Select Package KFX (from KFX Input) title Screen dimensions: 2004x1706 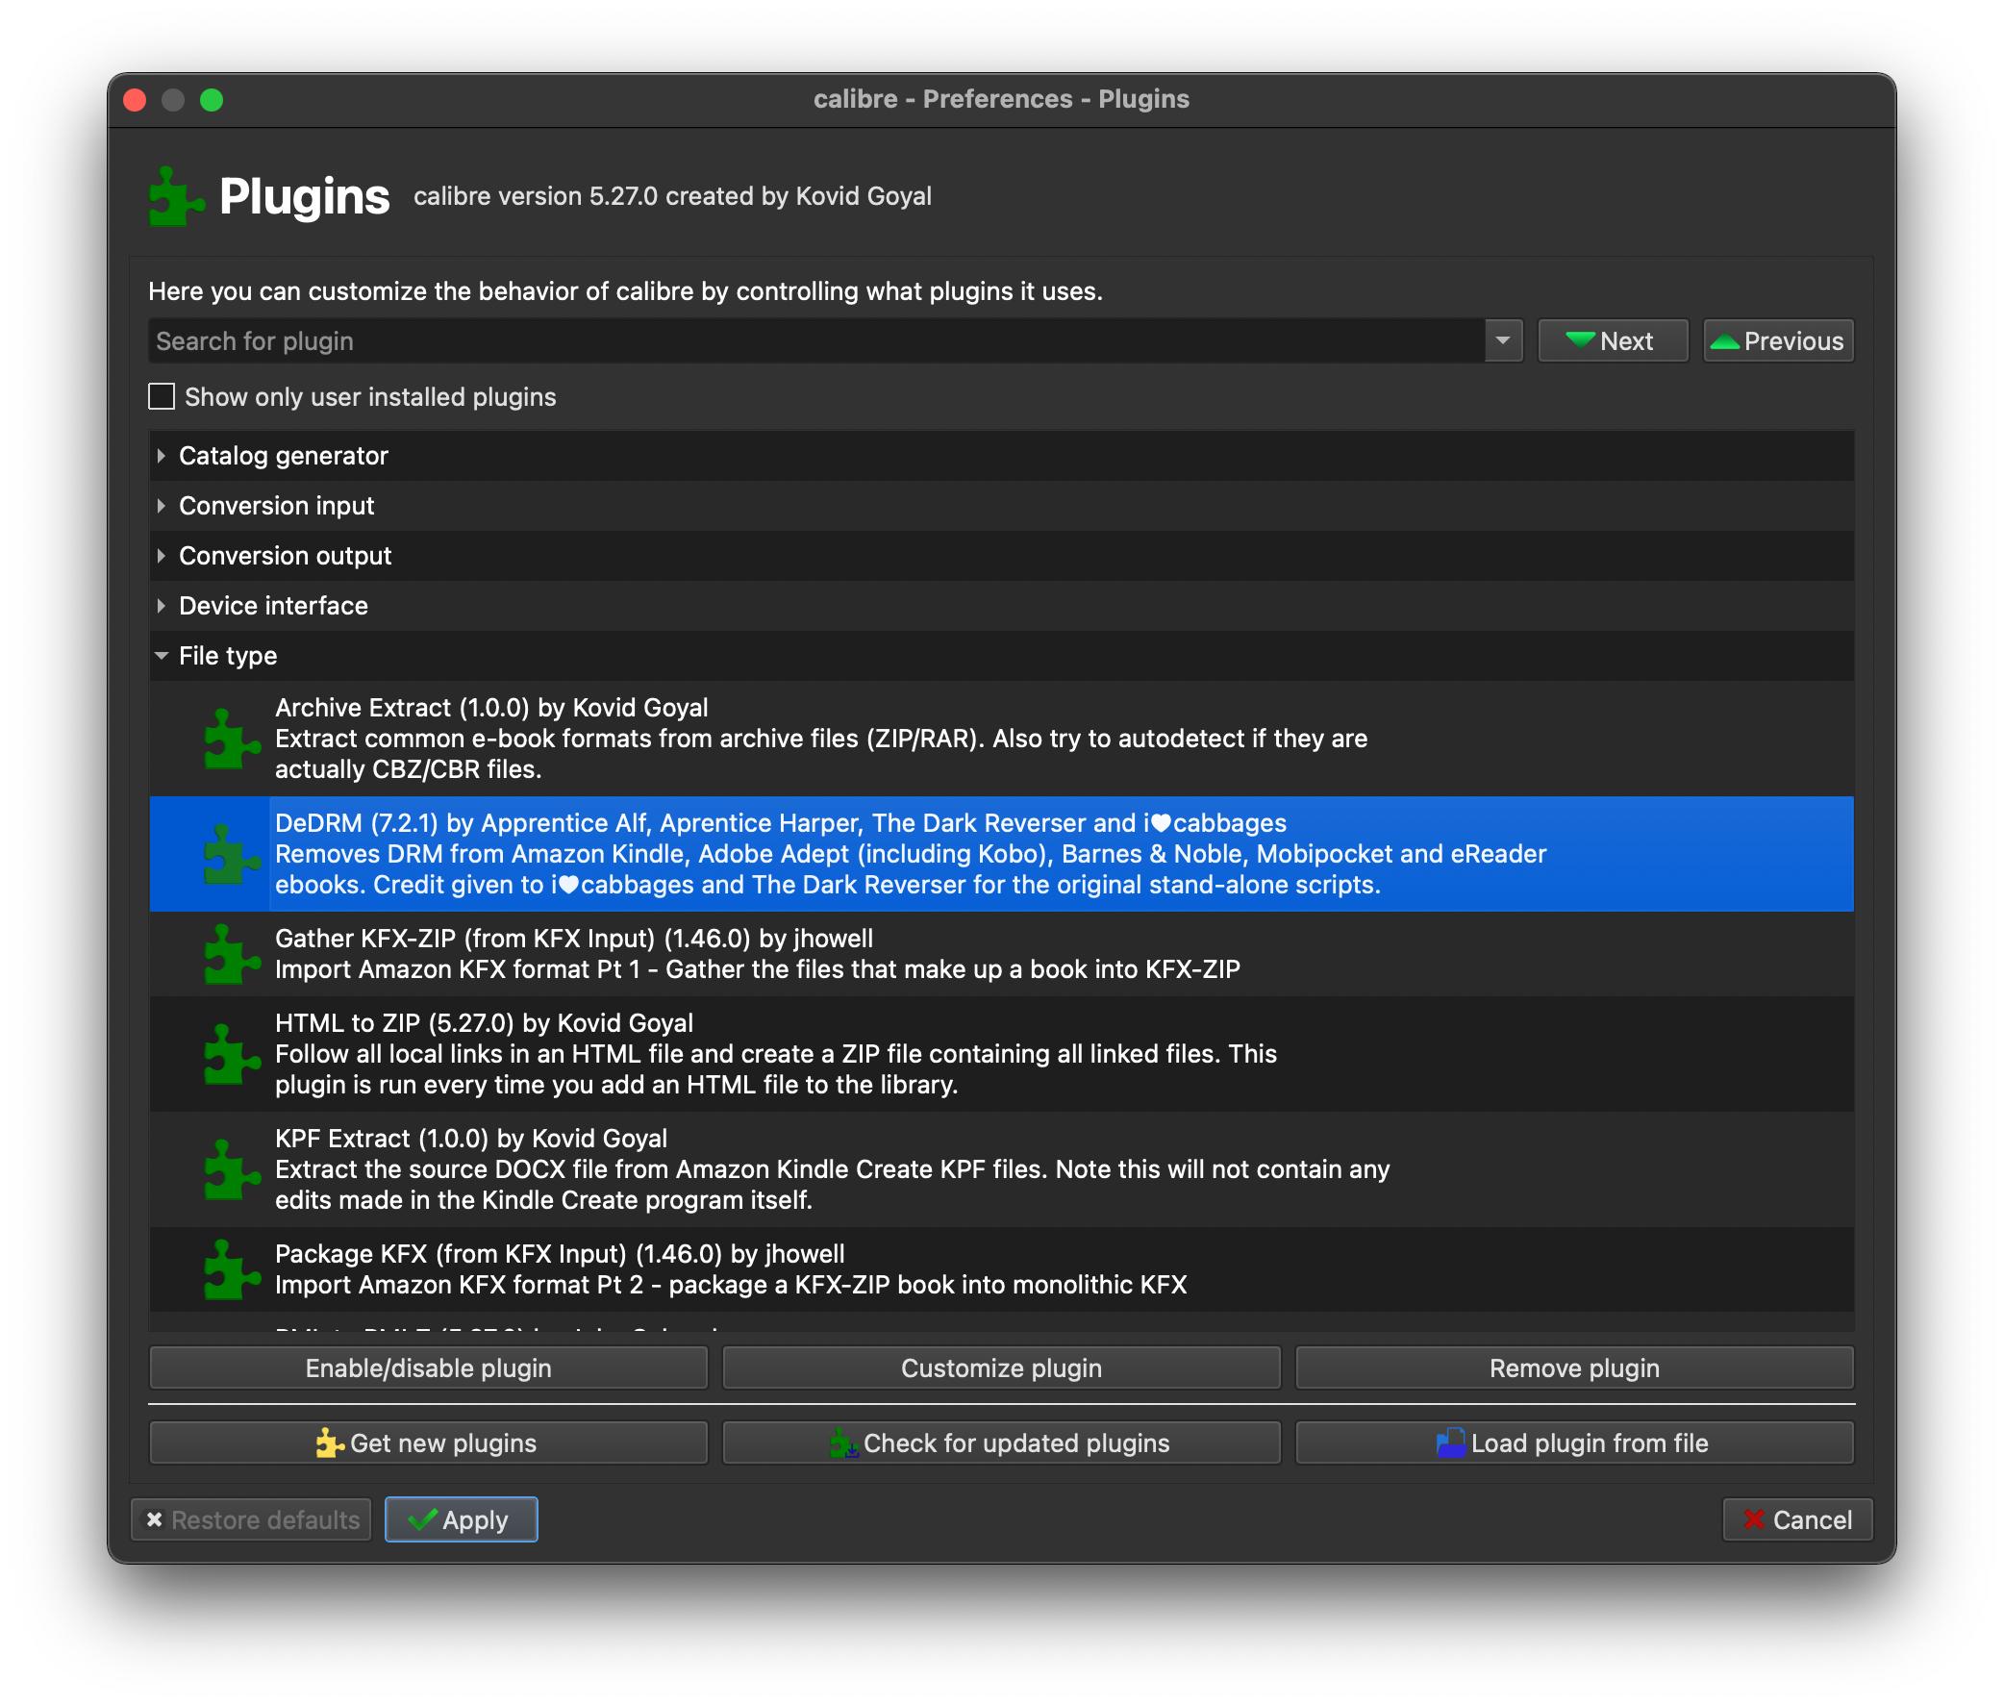[x=560, y=1253]
